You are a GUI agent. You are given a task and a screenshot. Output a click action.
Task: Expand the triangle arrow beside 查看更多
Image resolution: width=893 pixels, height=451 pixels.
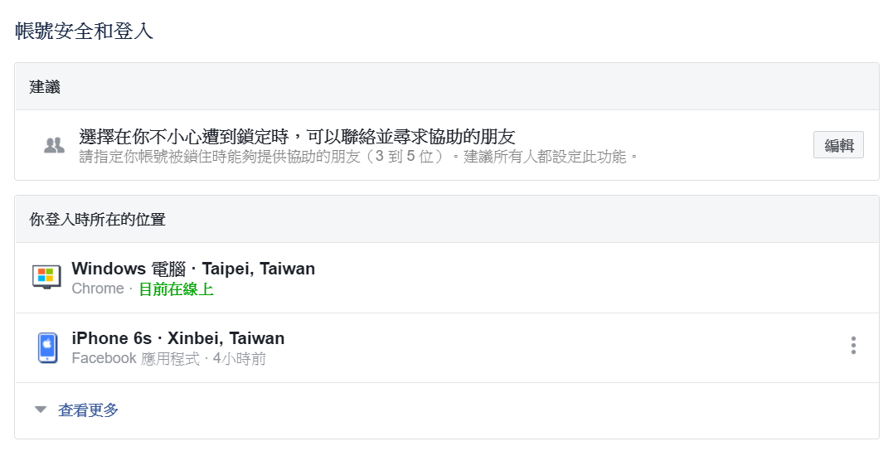(x=41, y=410)
